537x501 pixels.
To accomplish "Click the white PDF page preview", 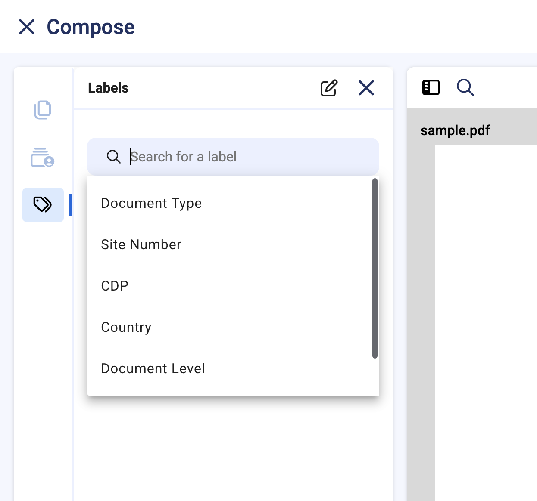I will click(486, 323).
